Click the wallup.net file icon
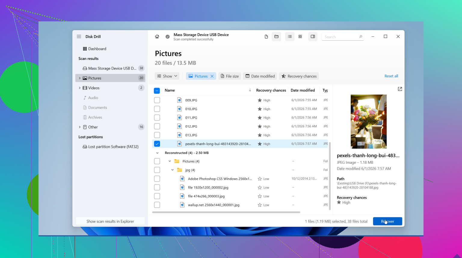Screen dimensions: 462x258 [x=182, y=205]
